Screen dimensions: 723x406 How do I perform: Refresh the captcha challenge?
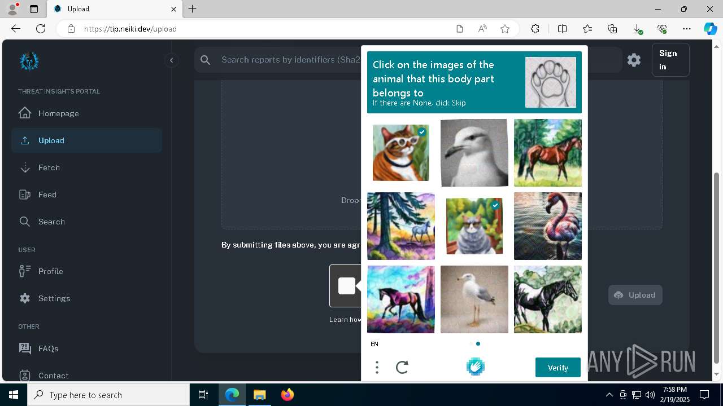pos(402,368)
